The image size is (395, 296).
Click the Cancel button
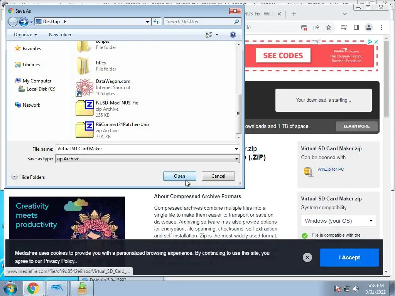coord(218,176)
